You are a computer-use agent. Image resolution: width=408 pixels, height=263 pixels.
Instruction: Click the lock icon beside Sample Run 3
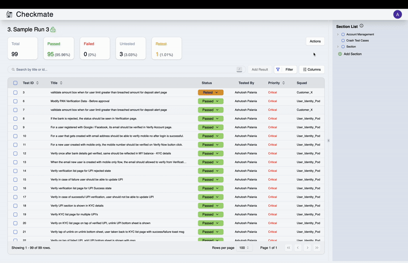53,30
